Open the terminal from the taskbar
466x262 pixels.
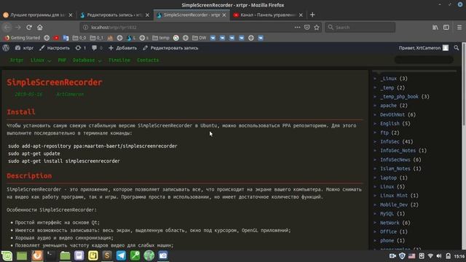tap(50, 255)
